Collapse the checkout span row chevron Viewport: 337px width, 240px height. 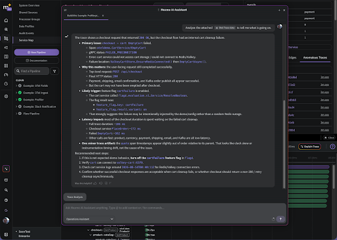click(x=88, y=230)
